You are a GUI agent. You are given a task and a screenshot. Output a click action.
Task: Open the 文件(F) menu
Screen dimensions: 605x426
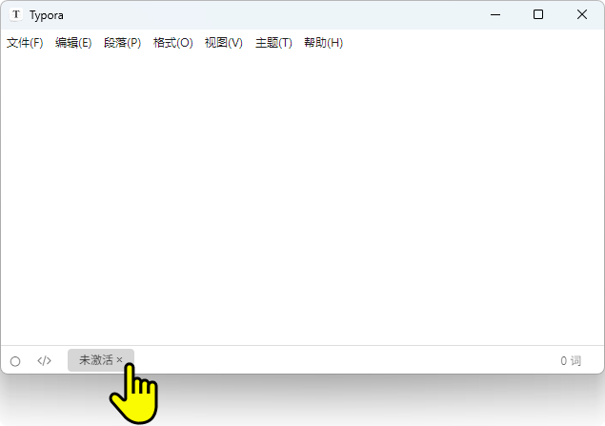[x=25, y=43]
